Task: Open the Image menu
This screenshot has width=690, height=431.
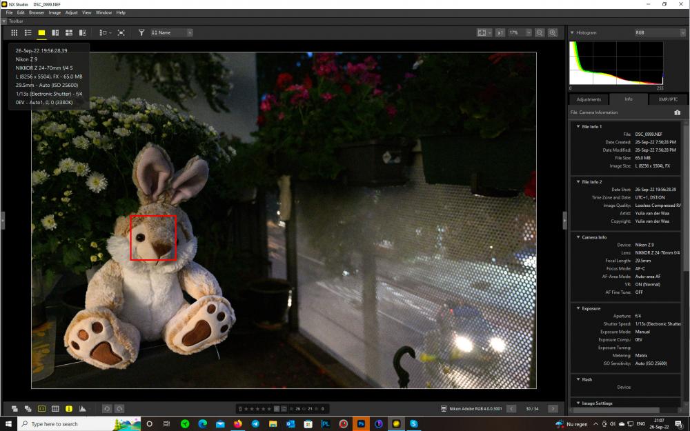Action: pos(55,12)
